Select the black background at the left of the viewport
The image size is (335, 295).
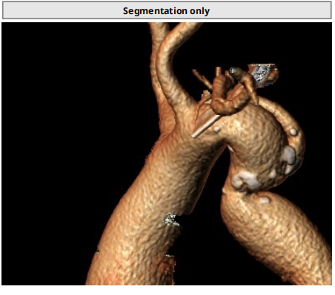pos(62,148)
